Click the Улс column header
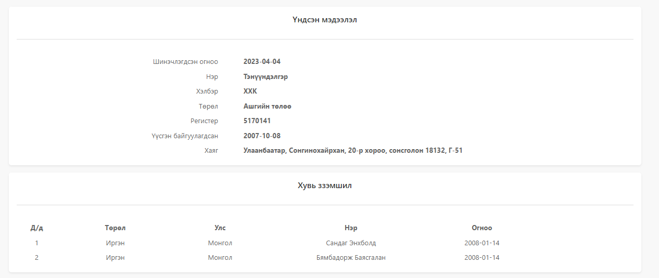659x278 pixels. (x=220, y=228)
